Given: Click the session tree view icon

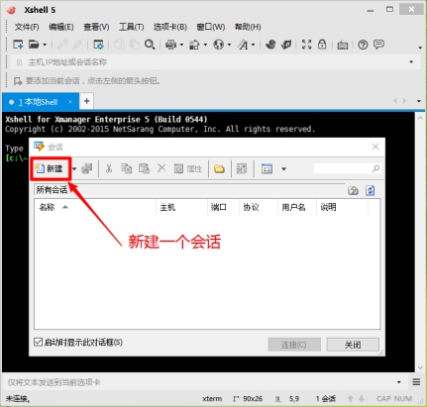Looking at the screenshot, I should pyautogui.click(x=242, y=169).
